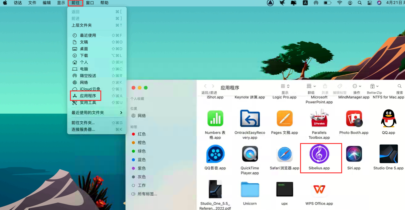Filter by the 红色 tag
The width and height of the screenshot is (405, 210).
coord(141,134)
